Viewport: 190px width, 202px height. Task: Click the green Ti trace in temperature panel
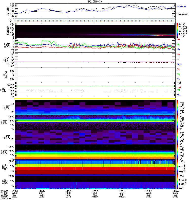pyautogui.click(x=95, y=86)
